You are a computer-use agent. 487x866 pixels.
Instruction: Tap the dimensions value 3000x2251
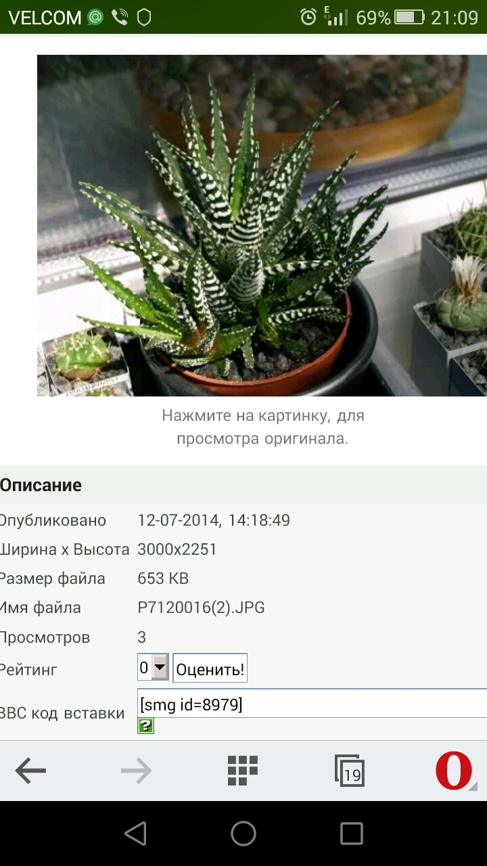[177, 549]
